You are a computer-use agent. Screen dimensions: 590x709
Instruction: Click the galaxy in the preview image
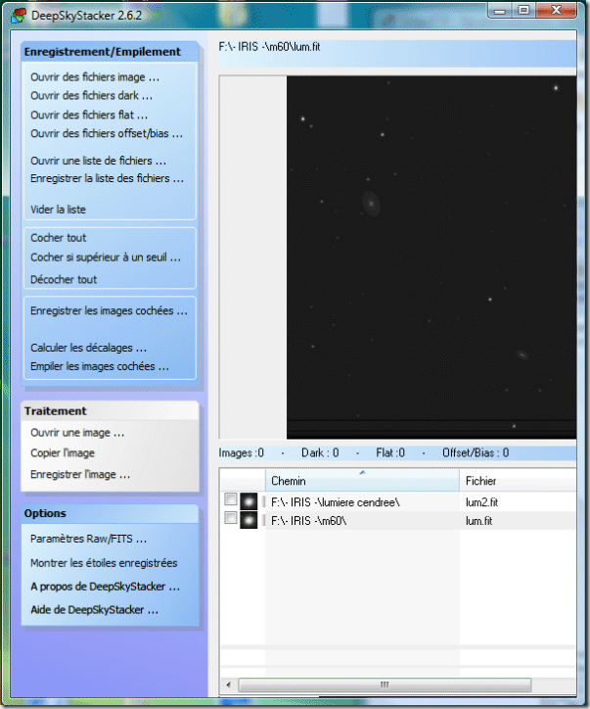(371, 203)
